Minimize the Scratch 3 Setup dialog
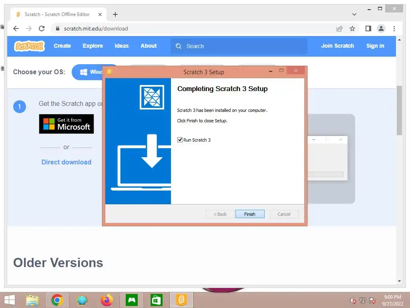410x308 pixels. click(x=271, y=71)
